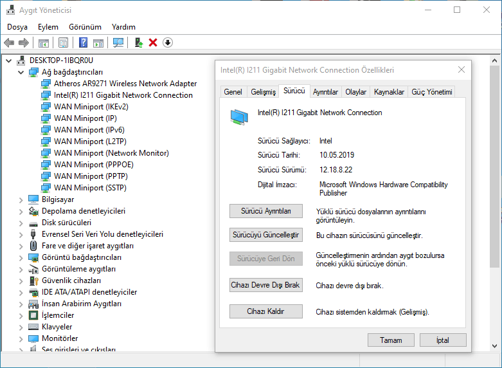The image size is (502, 368).
Task: Click the scrollbar up arrow of device tree
Action: [494, 61]
